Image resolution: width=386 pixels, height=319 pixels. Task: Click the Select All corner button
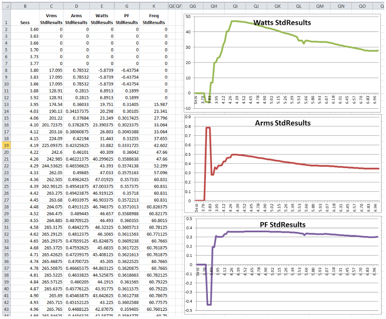[5, 6]
